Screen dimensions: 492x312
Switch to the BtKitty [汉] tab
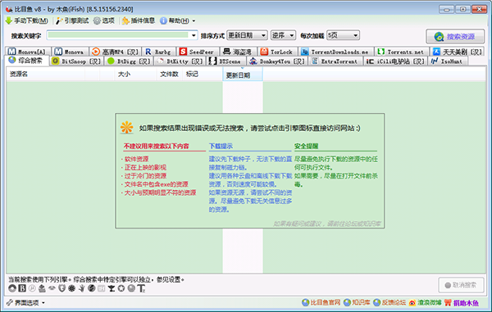pos(180,61)
